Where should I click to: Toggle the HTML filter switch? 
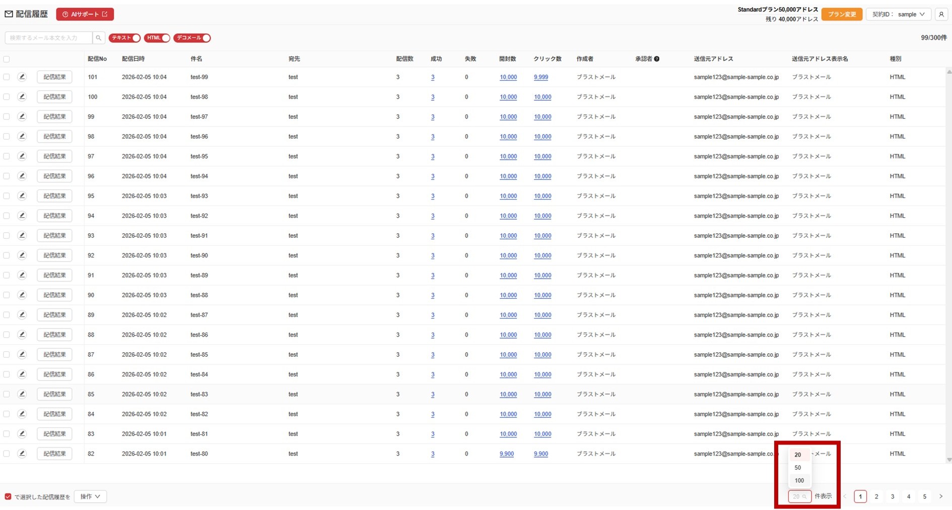(x=157, y=38)
